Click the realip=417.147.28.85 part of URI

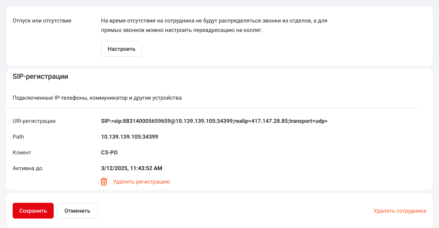(x=261, y=121)
